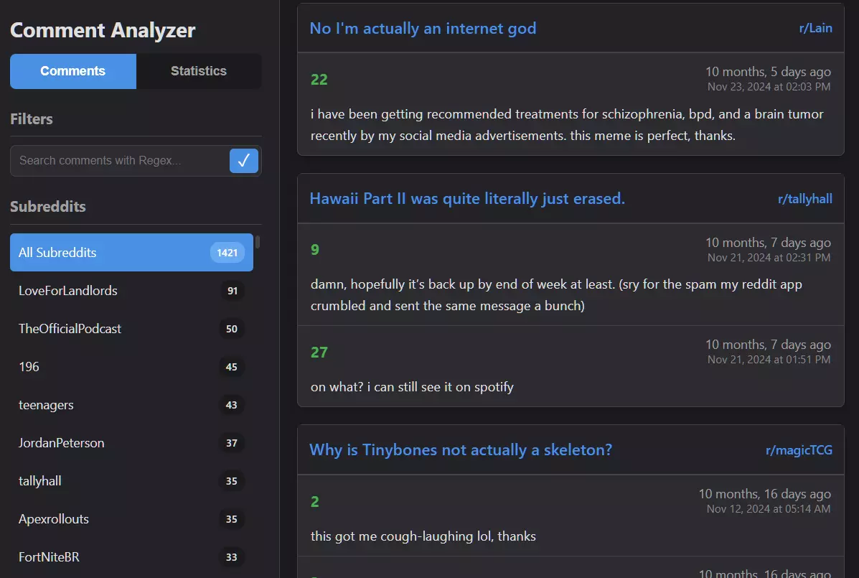Viewport: 859px width, 578px height.
Task: Click the subreddit list scrollbar
Action: pos(258,241)
